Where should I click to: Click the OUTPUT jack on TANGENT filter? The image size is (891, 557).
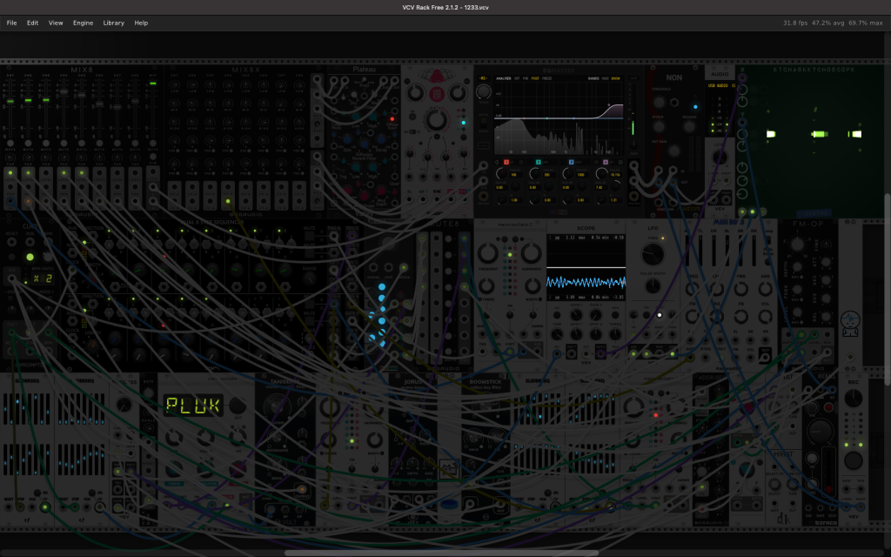tap(302, 489)
